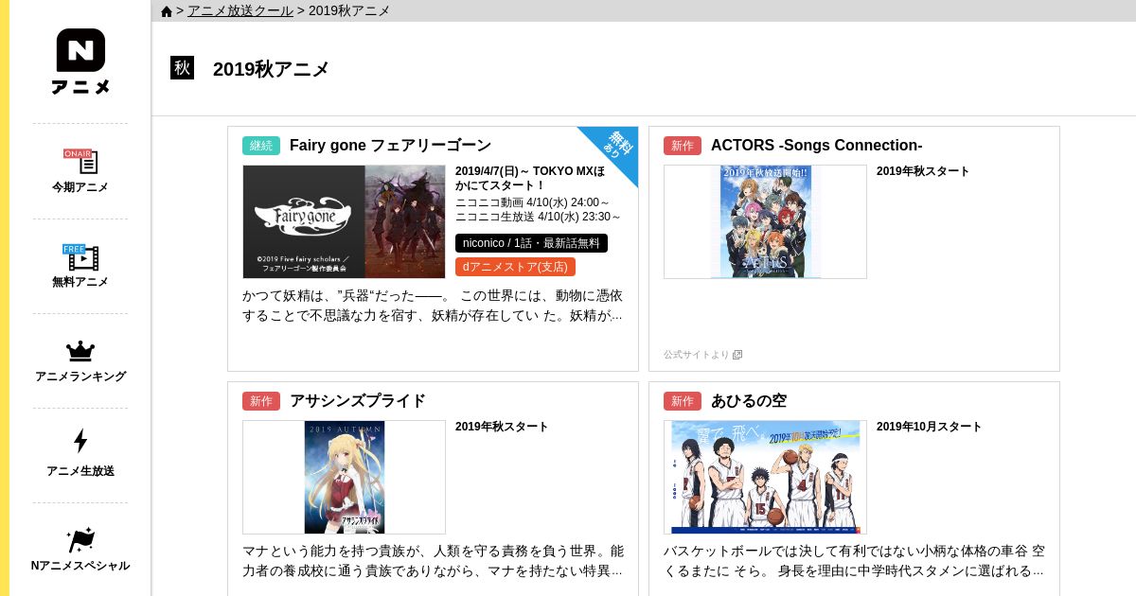Viewport: 1136px width, 596px height.
Task: Click アサシンズプライド synopsis text
Action: (x=433, y=561)
